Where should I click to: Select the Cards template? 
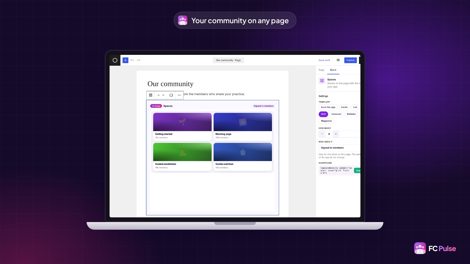click(344, 107)
